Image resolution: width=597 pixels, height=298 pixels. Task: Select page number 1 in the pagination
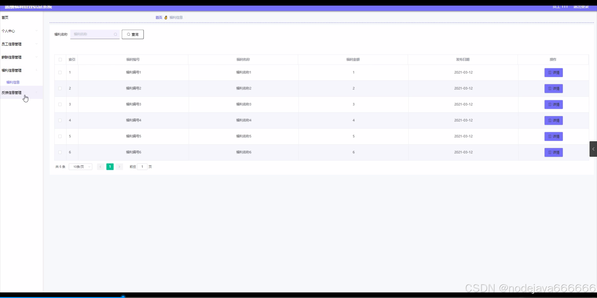click(110, 167)
